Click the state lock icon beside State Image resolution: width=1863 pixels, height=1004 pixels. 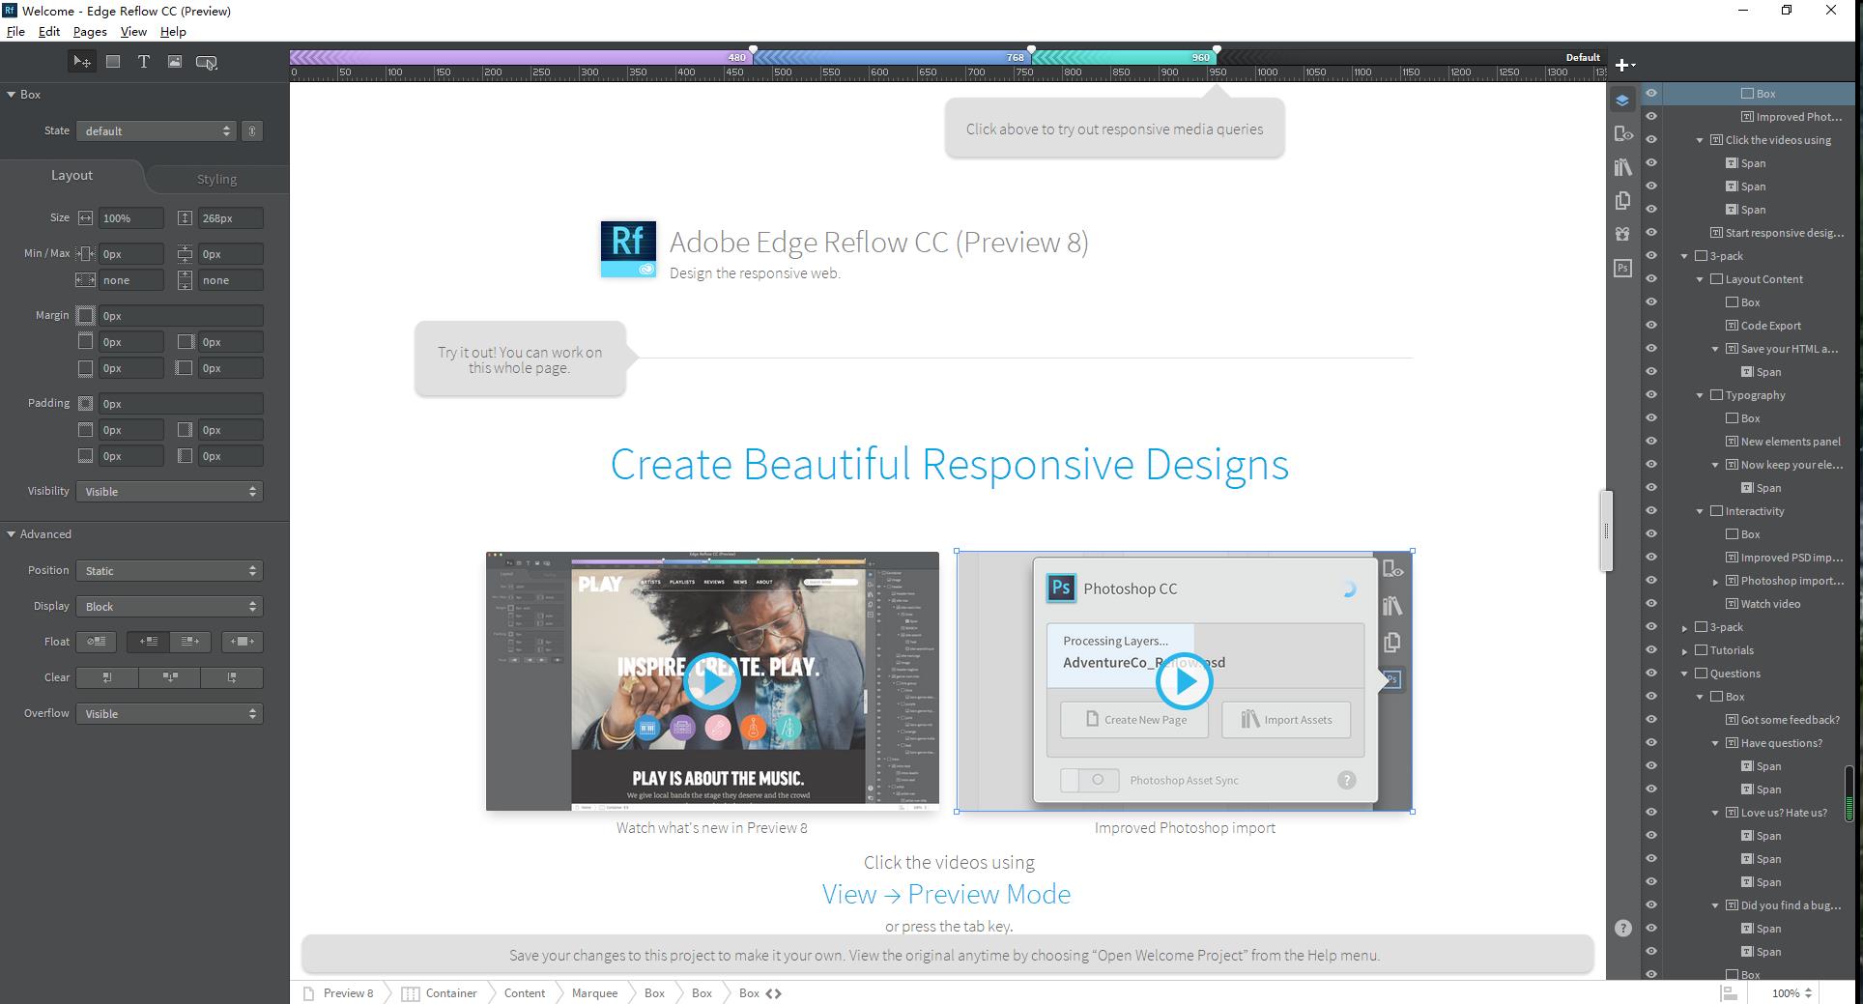[x=252, y=130]
